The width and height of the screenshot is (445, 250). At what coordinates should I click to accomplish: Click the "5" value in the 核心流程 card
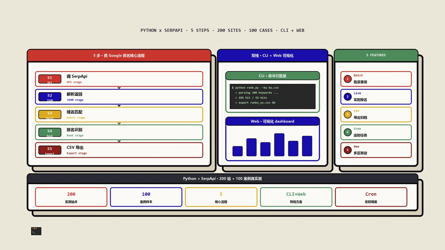(x=221, y=194)
